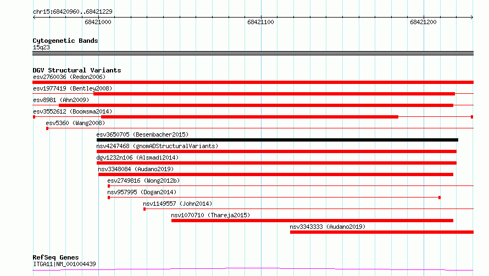The image size is (489, 276).
Task: Click the 68421100 ruler position
Action: 261,22
